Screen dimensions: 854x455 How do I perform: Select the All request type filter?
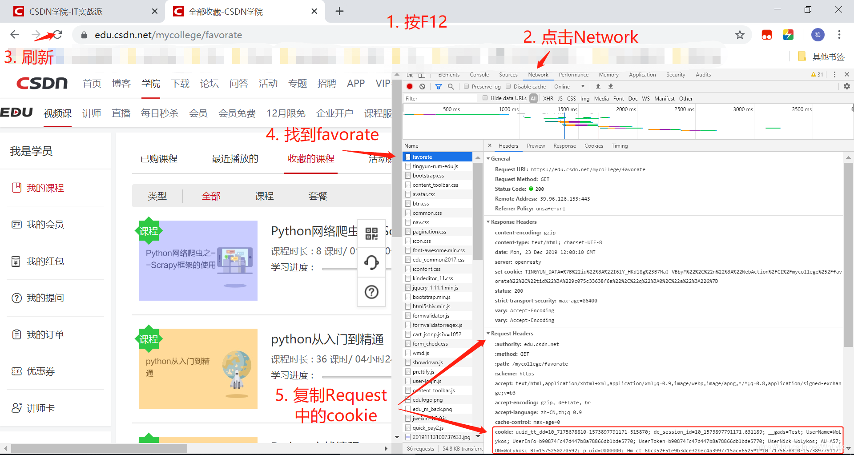(x=533, y=98)
